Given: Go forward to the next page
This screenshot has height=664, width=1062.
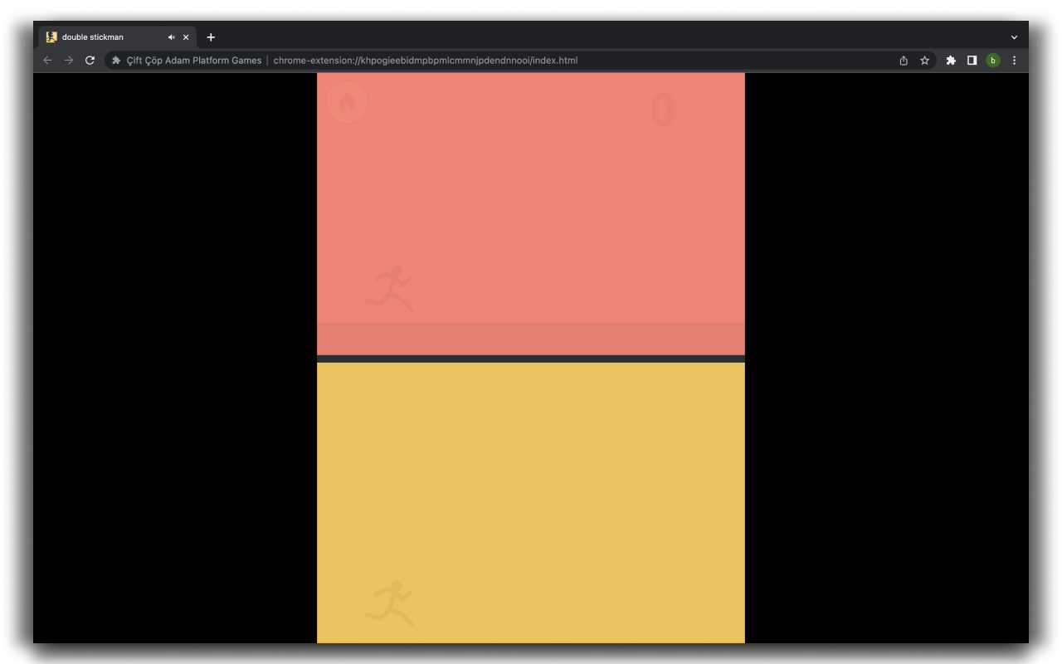Looking at the screenshot, I should pos(69,61).
